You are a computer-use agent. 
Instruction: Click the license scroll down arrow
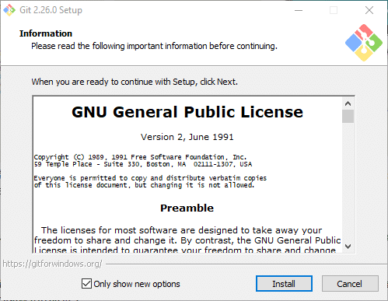(348, 247)
